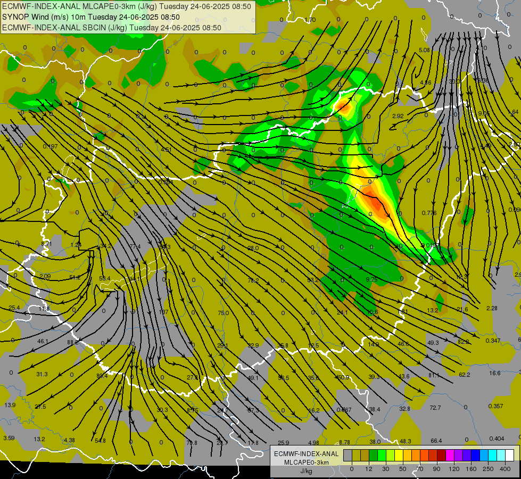Click the legend tick label 250
This screenshot has height=479, width=521.
click(x=488, y=469)
